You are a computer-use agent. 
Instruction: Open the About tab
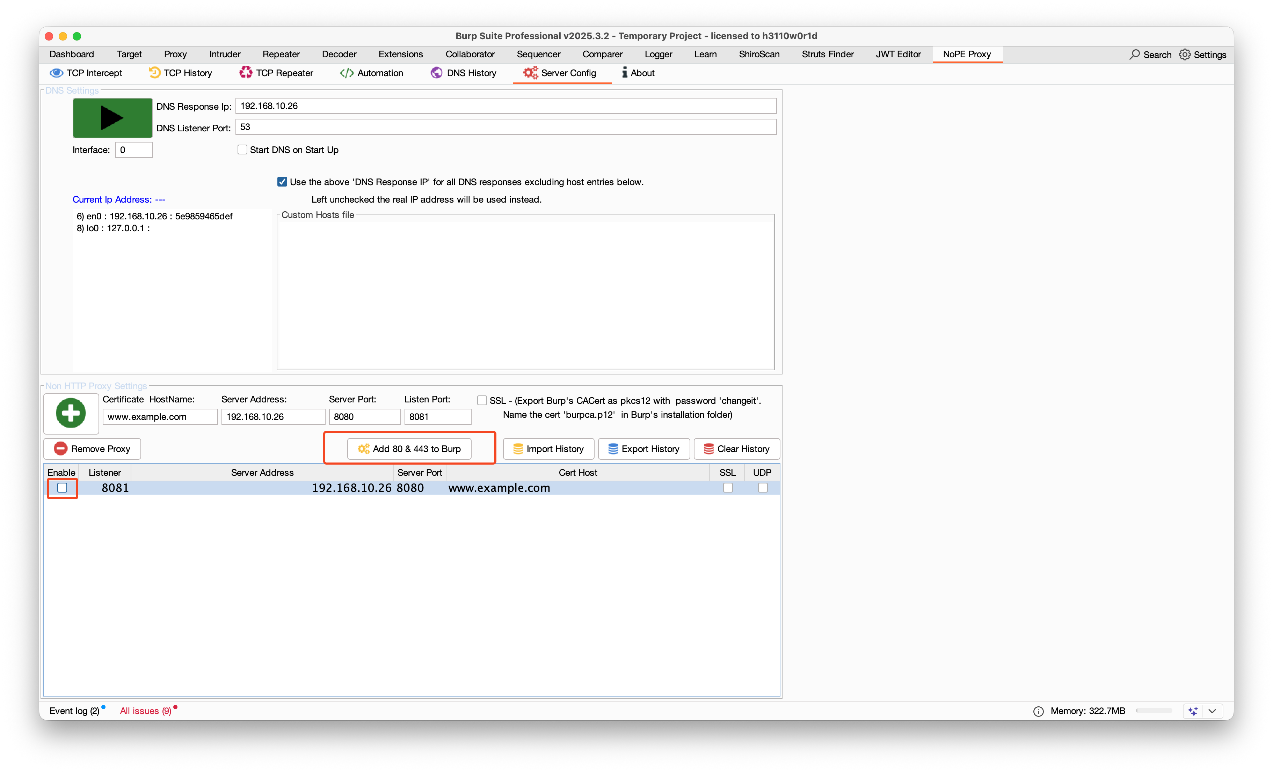click(x=638, y=73)
